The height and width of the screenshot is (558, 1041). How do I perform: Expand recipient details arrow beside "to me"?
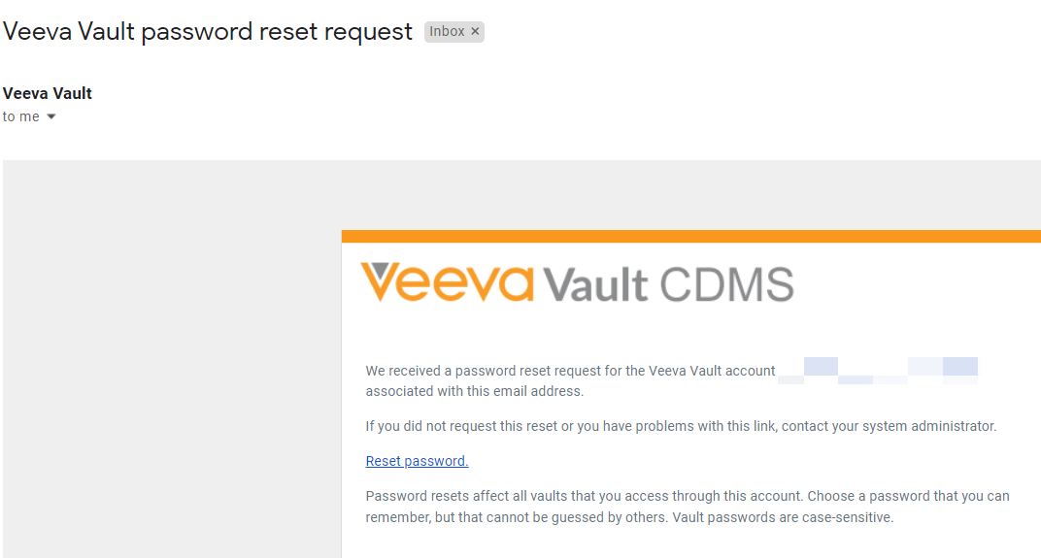(51, 117)
